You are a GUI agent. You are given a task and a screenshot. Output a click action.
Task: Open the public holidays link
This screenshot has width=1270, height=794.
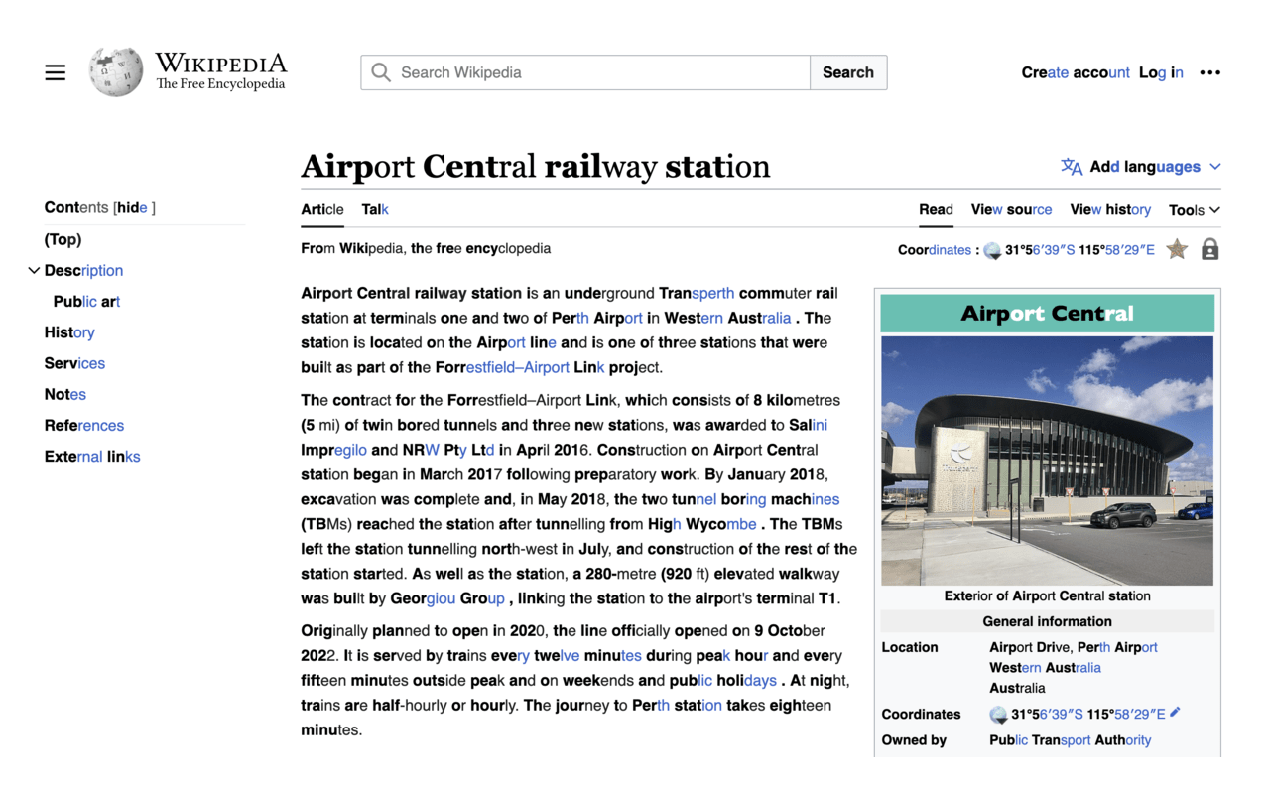click(x=723, y=680)
